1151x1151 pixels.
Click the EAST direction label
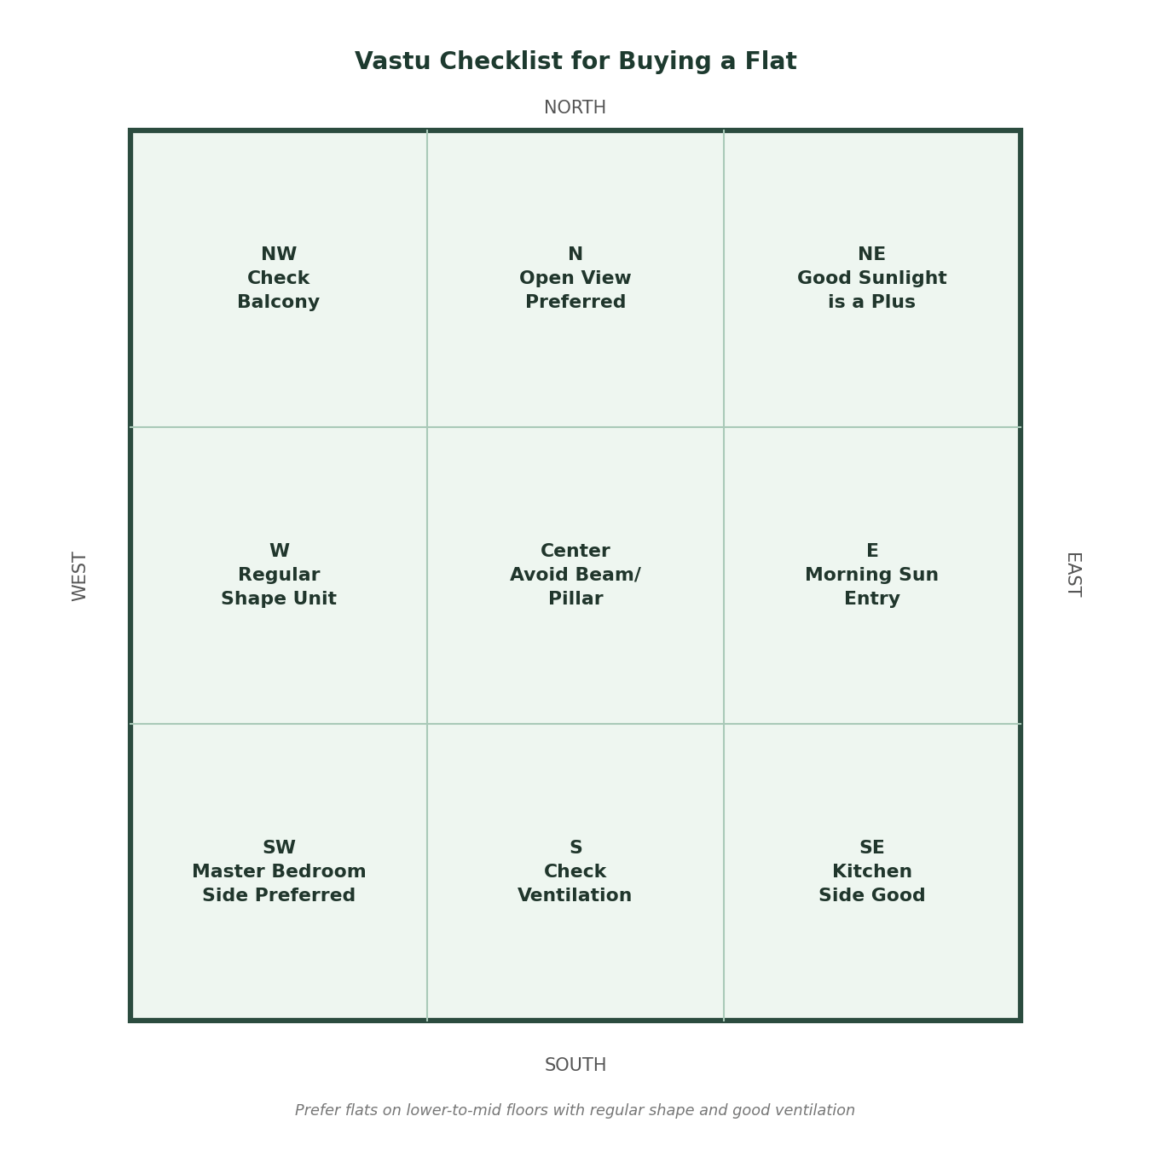1073,575
